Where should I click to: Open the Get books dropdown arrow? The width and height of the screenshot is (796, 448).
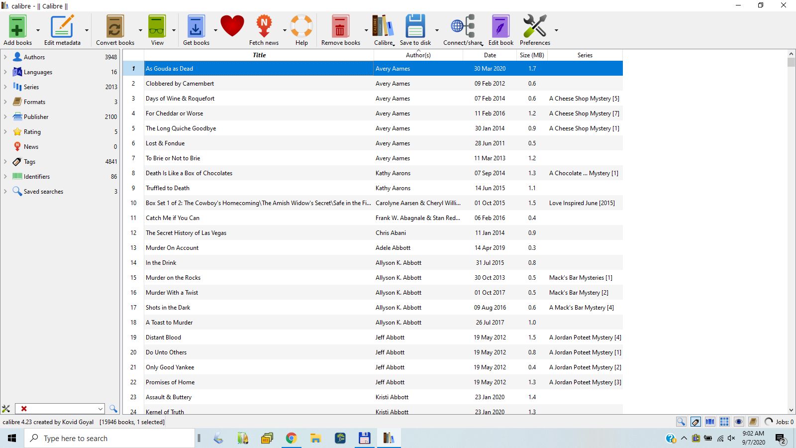[x=215, y=30]
